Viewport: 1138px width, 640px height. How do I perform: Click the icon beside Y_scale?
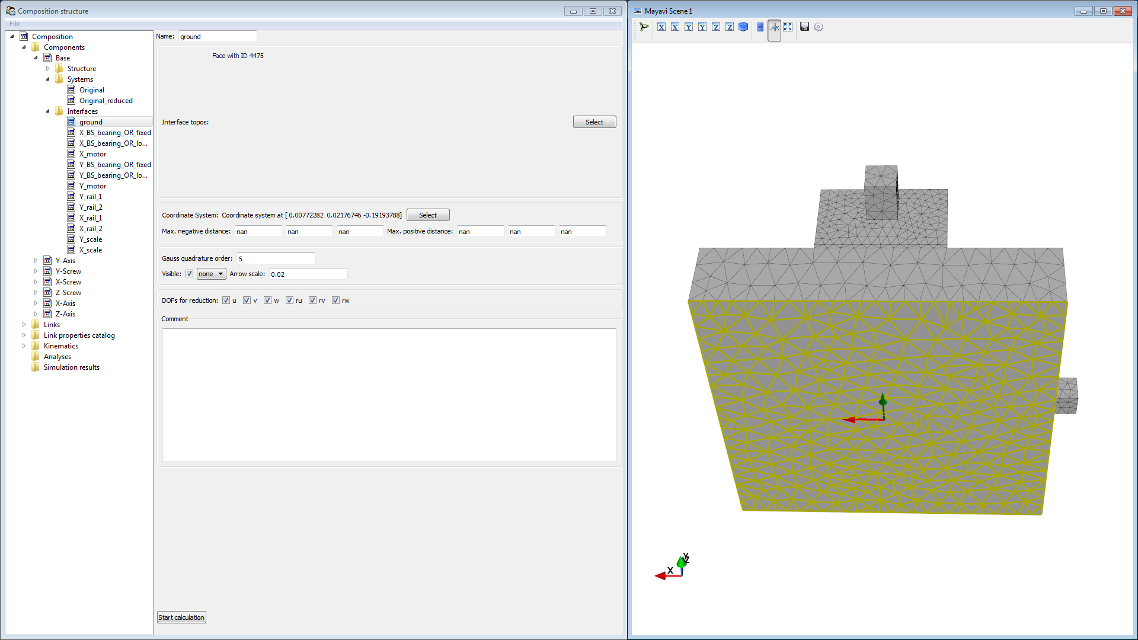[x=71, y=239]
